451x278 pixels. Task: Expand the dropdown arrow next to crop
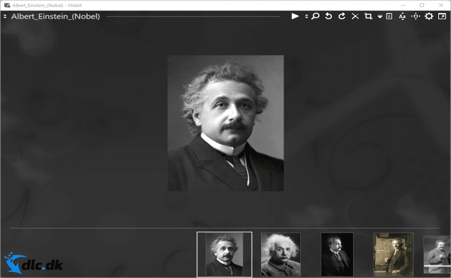pos(380,17)
